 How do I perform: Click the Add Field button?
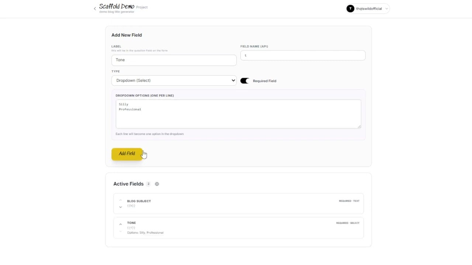coord(126,154)
